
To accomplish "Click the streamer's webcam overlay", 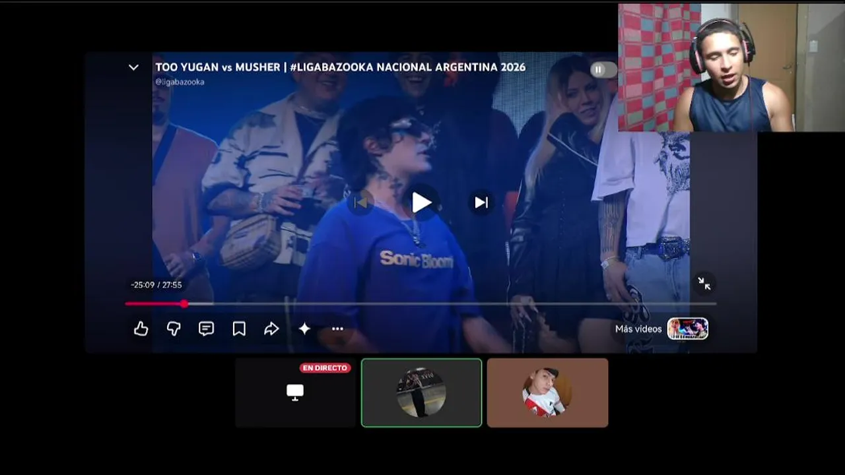I will coord(731,67).
